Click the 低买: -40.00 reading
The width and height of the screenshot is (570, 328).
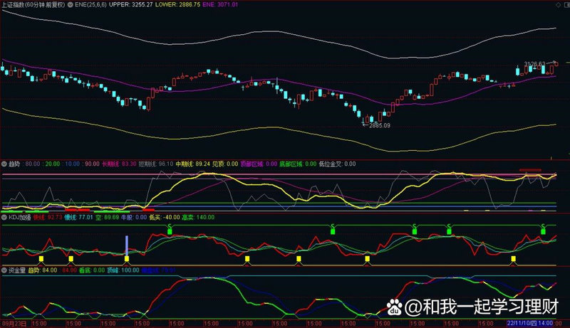pyautogui.click(x=165, y=217)
